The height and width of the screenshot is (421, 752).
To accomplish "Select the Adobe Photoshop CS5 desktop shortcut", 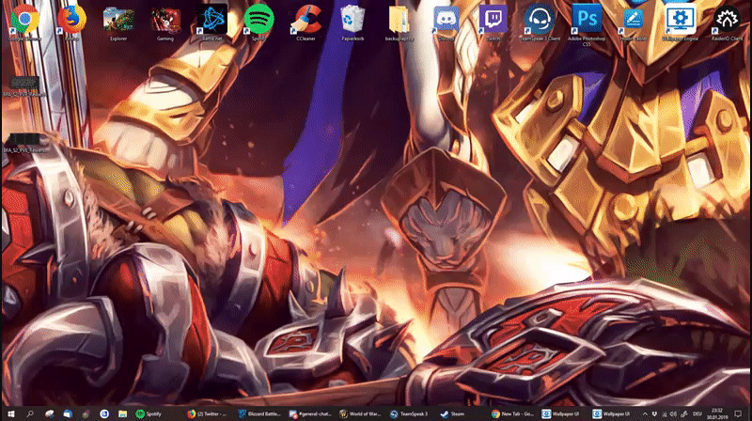I will coord(587,25).
